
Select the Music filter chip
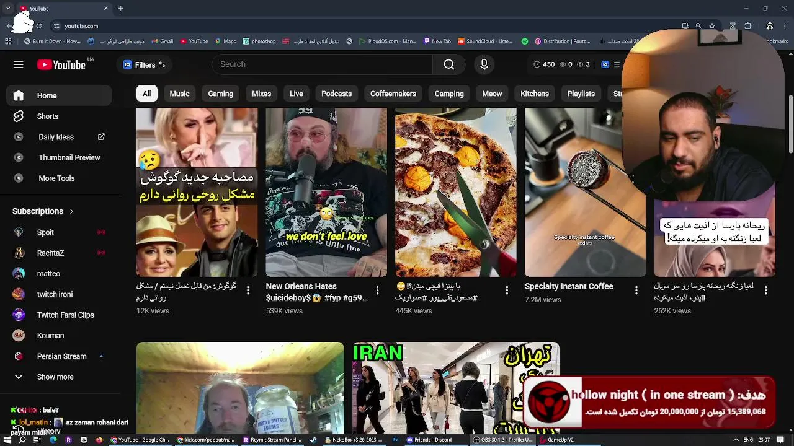pos(179,94)
